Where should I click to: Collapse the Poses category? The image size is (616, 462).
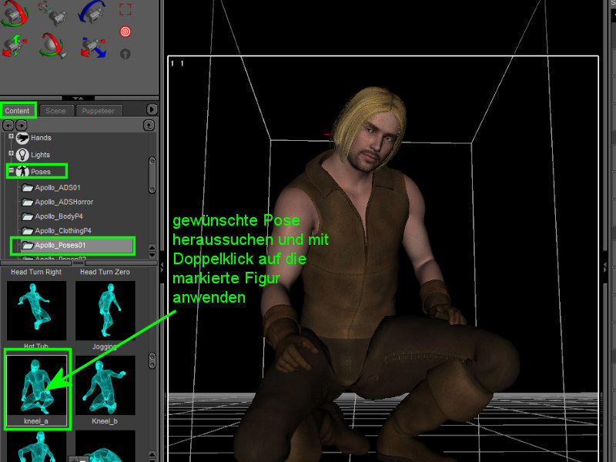[11, 170]
